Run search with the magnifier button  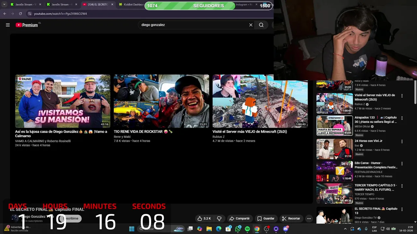(x=261, y=25)
